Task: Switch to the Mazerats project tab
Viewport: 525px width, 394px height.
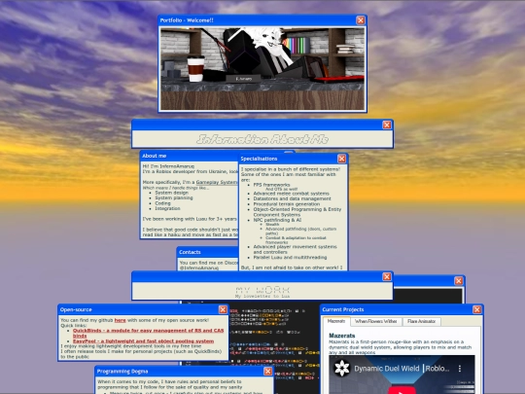Action: 336,321
